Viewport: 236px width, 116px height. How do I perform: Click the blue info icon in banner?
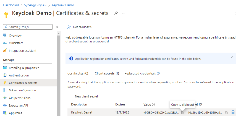pyautogui.click(x=71, y=58)
